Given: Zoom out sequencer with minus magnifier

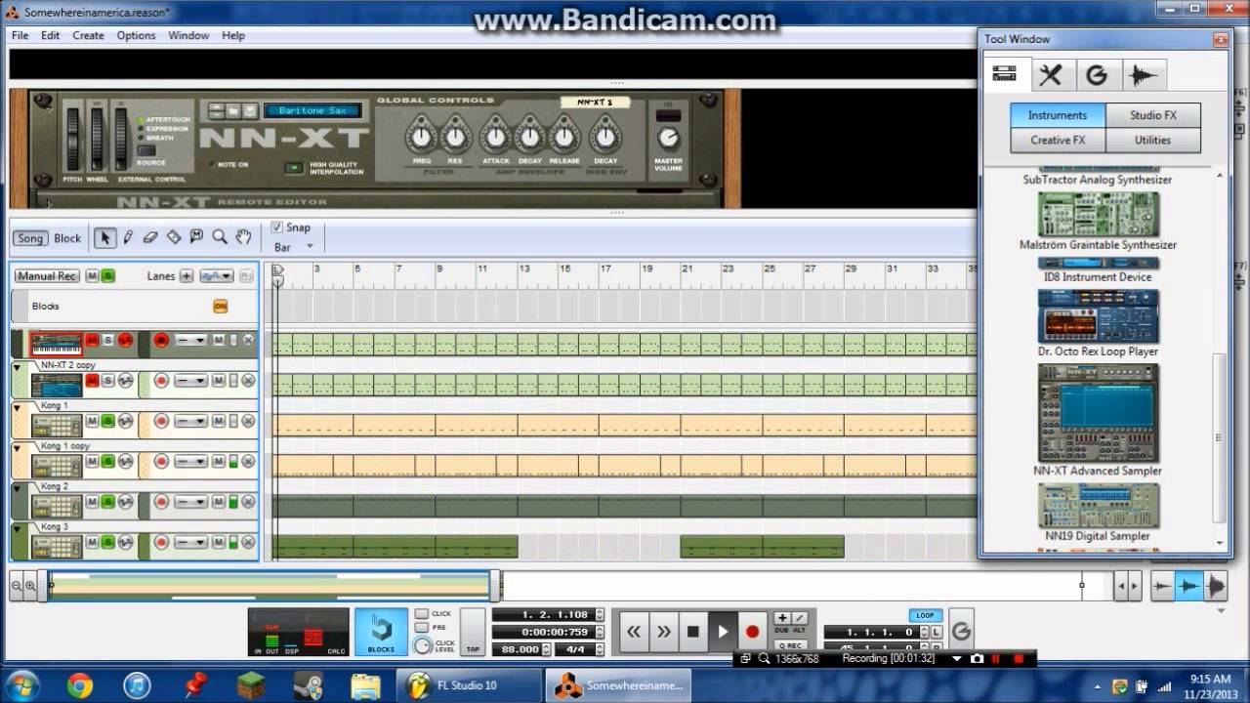Looking at the screenshot, I should 17,586.
